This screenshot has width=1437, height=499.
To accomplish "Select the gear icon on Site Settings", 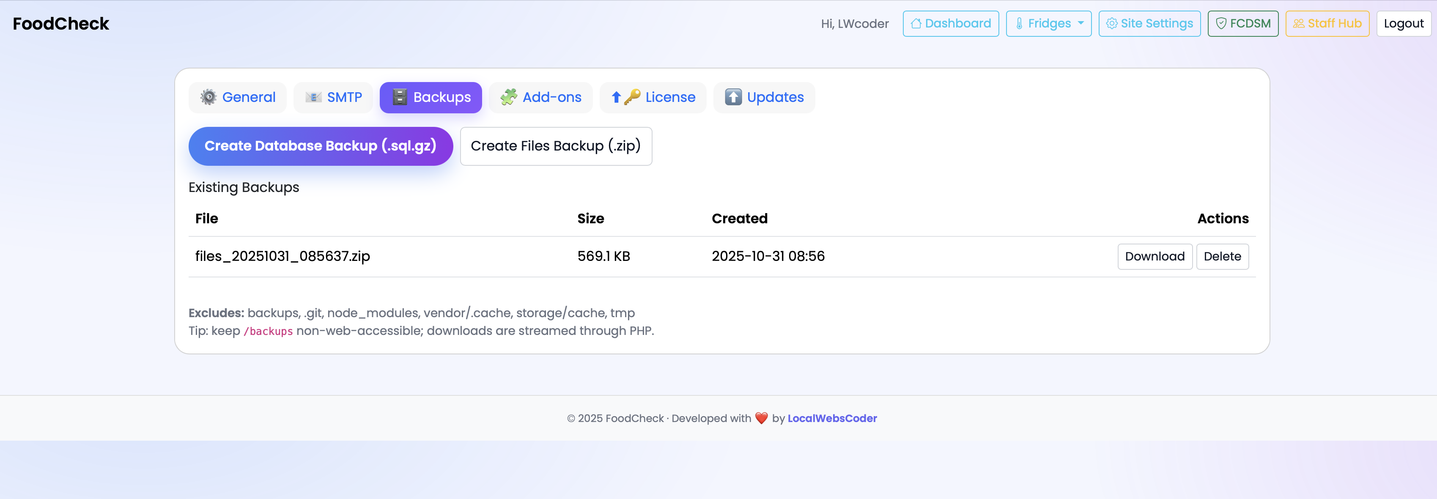I will (1111, 23).
